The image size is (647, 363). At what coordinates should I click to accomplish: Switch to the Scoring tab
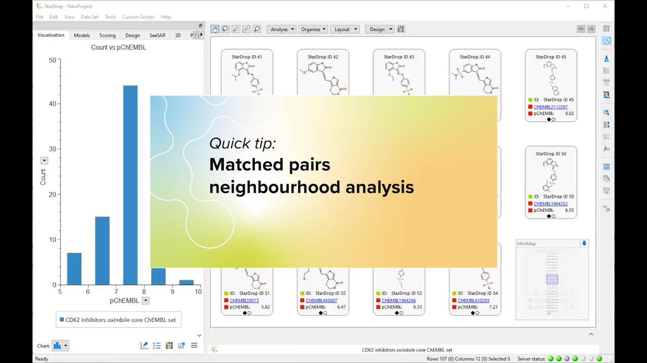coord(107,35)
